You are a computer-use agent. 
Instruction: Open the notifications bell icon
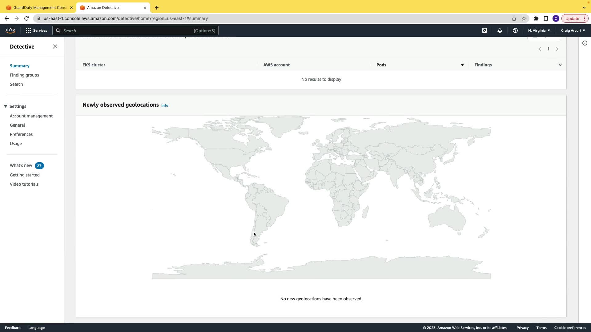500,30
